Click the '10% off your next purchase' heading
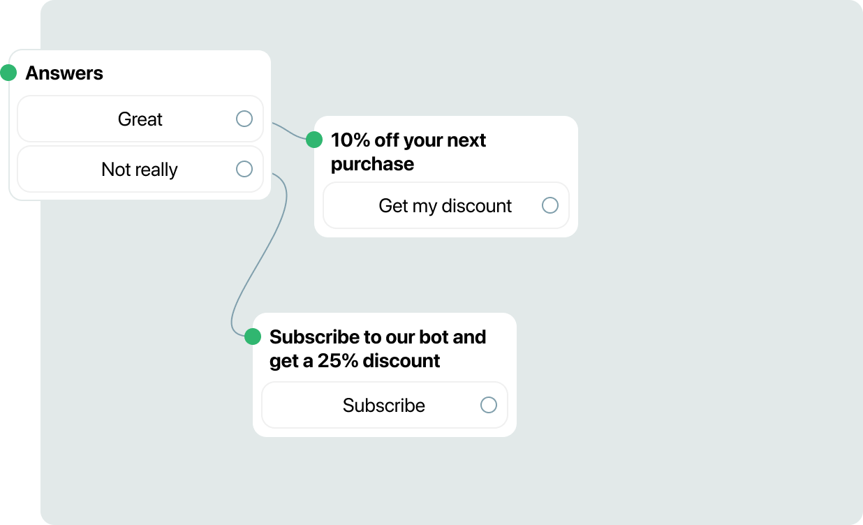 point(408,151)
